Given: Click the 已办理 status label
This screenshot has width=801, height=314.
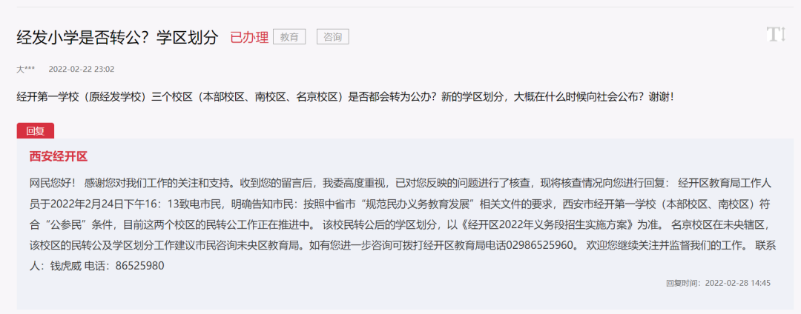Looking at the screenshot, I should pyautogui.click(x=249, y=37).
